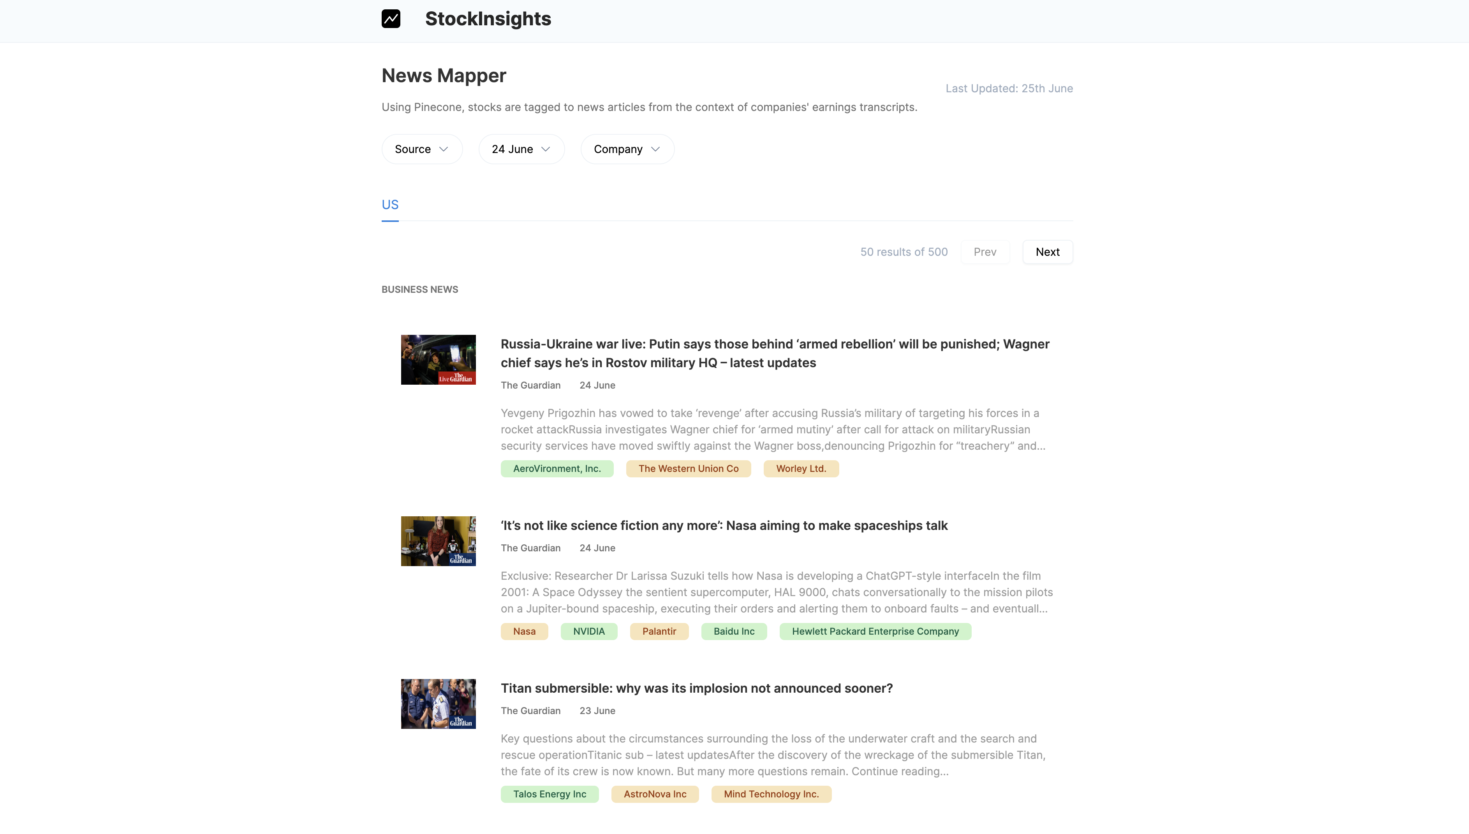
Task: Open the Russia-Ukraine war live headline
Action: coord(775,353)
